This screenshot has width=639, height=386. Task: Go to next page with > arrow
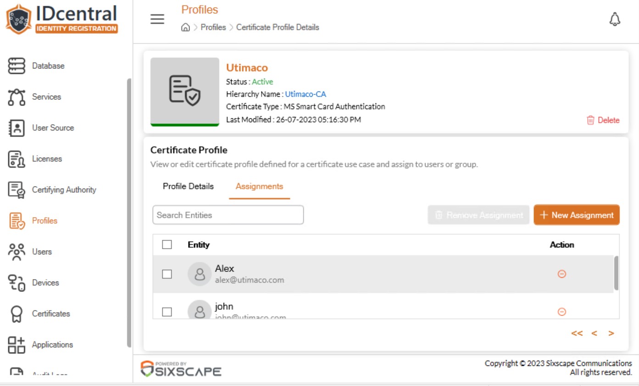point(611,334)
